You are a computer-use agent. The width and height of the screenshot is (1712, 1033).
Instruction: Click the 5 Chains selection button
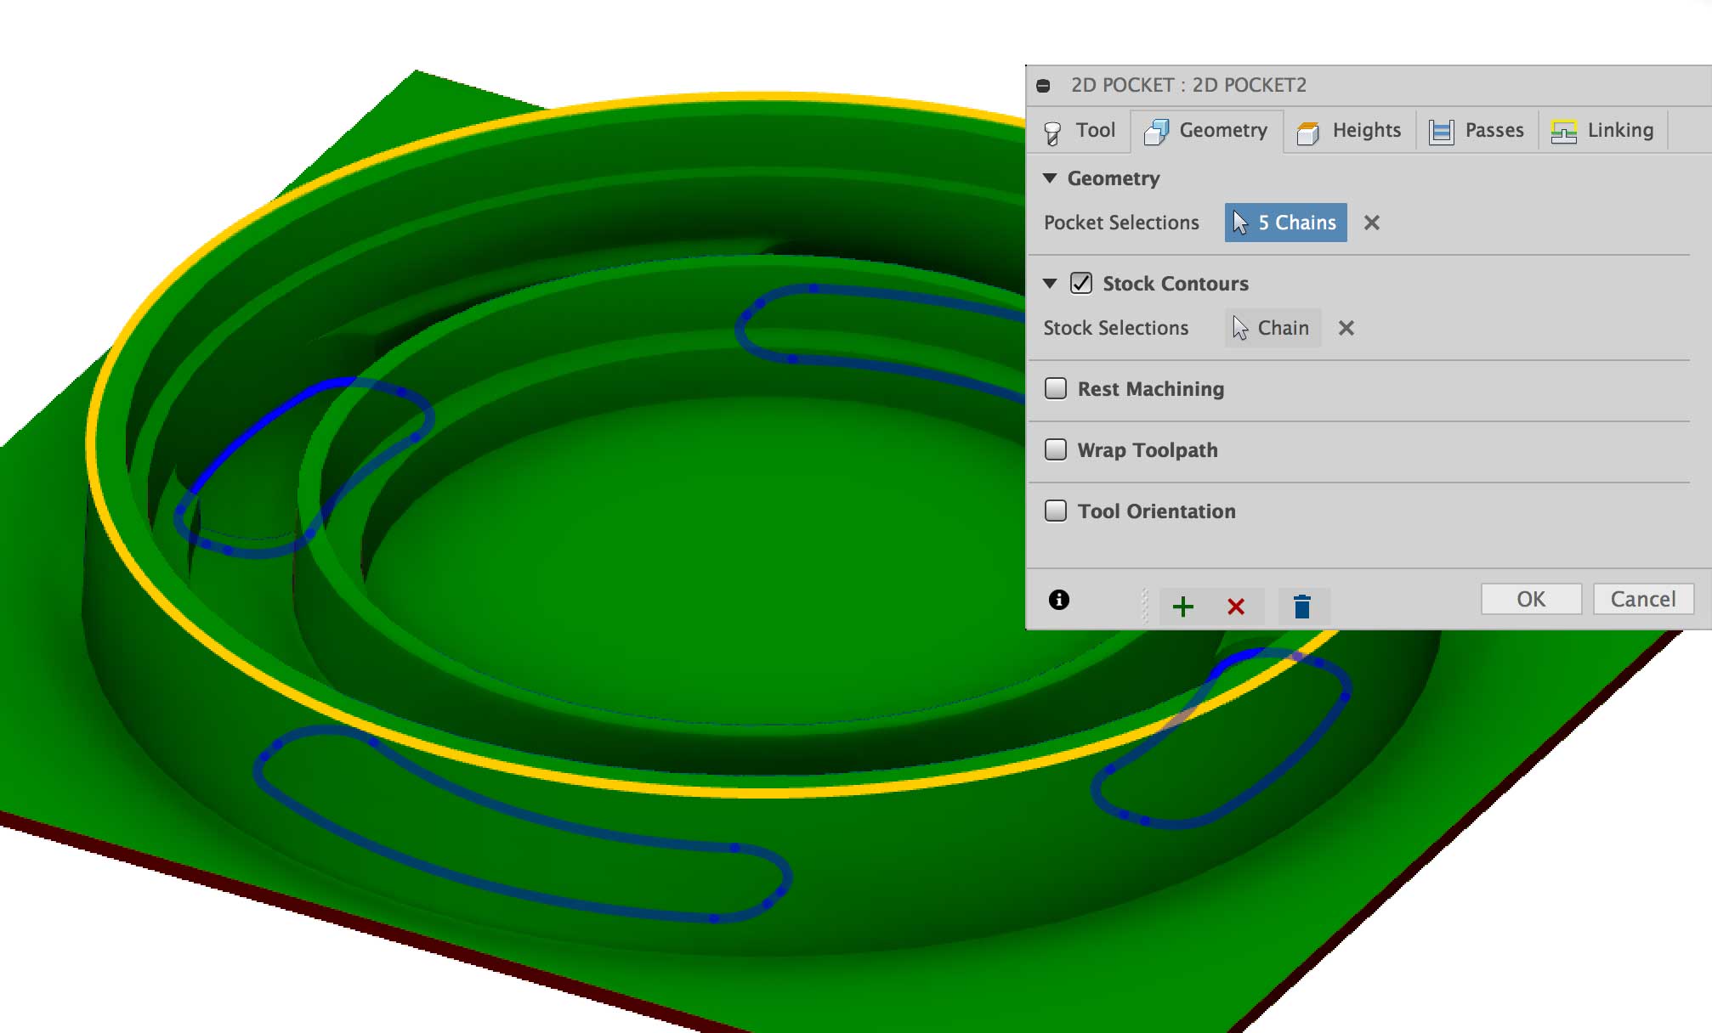(1285, 223)
